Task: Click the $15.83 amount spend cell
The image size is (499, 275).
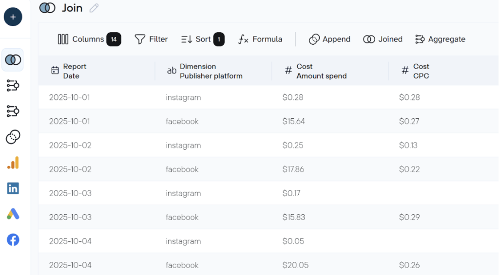Action: [294, 218]
